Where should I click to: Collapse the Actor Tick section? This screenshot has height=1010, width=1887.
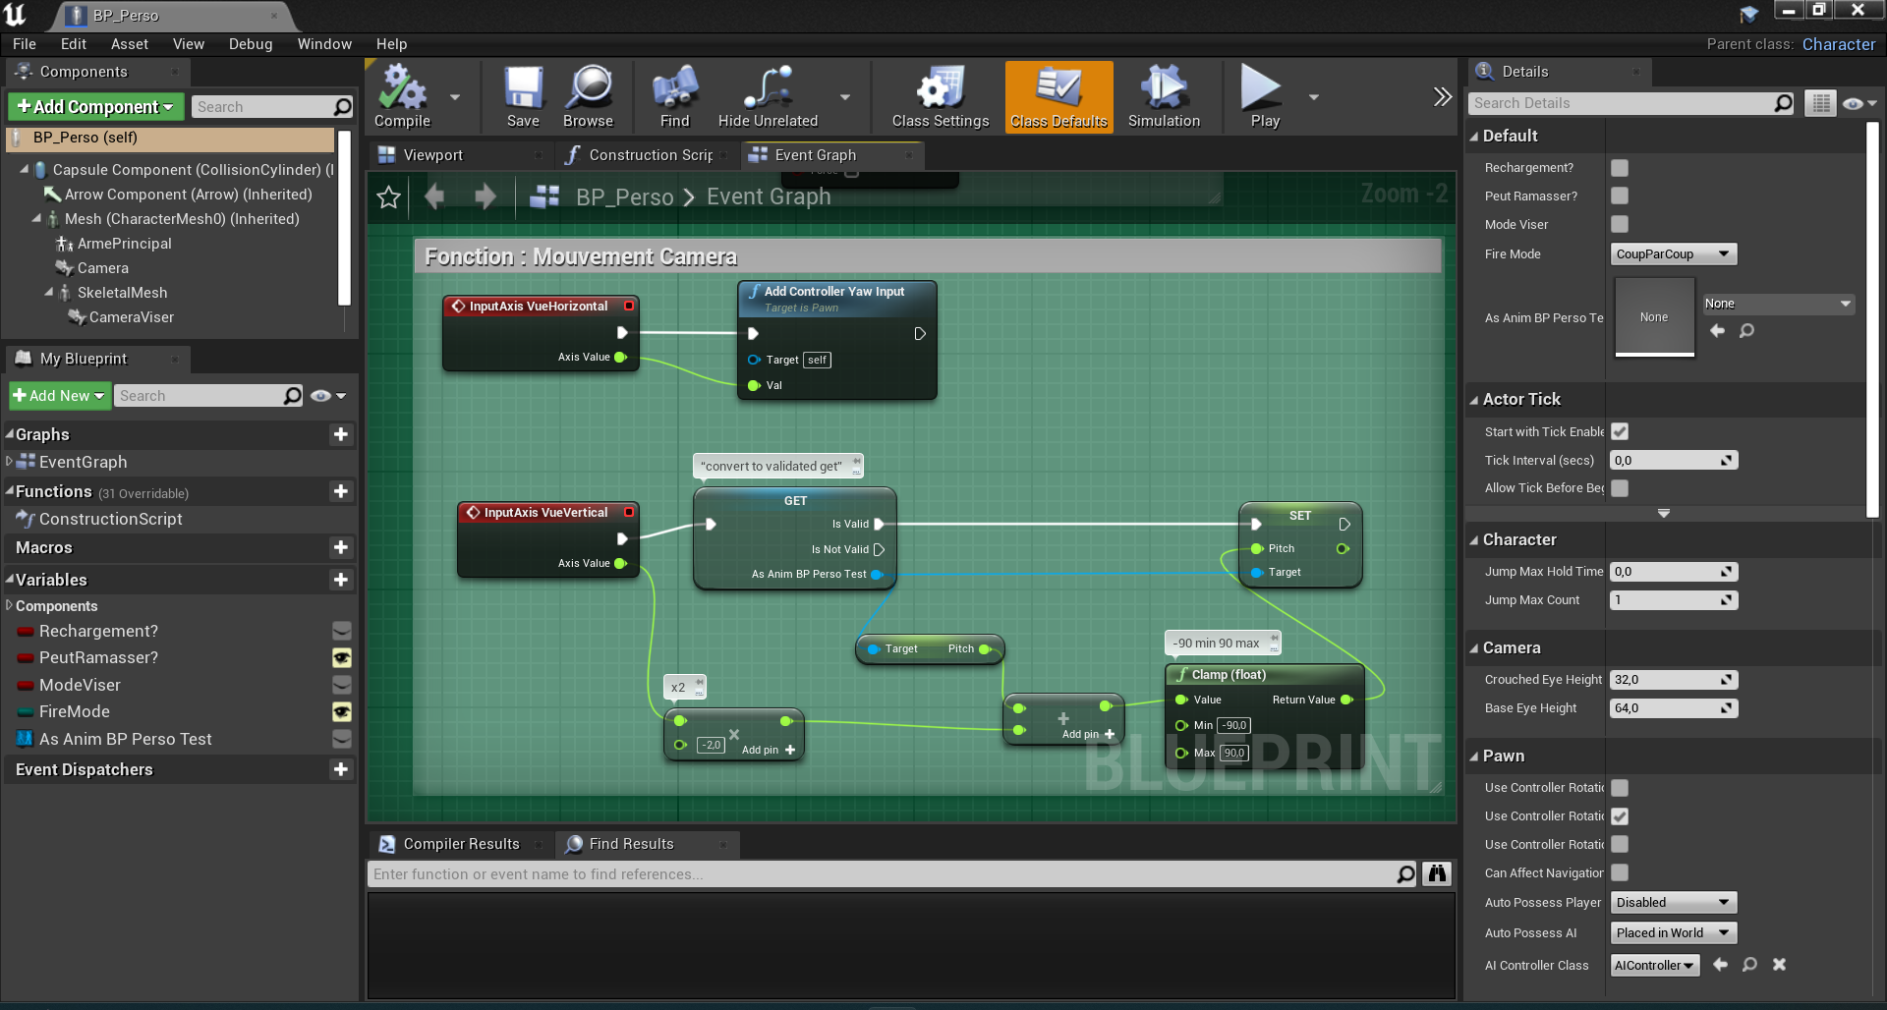(1474, 400)
